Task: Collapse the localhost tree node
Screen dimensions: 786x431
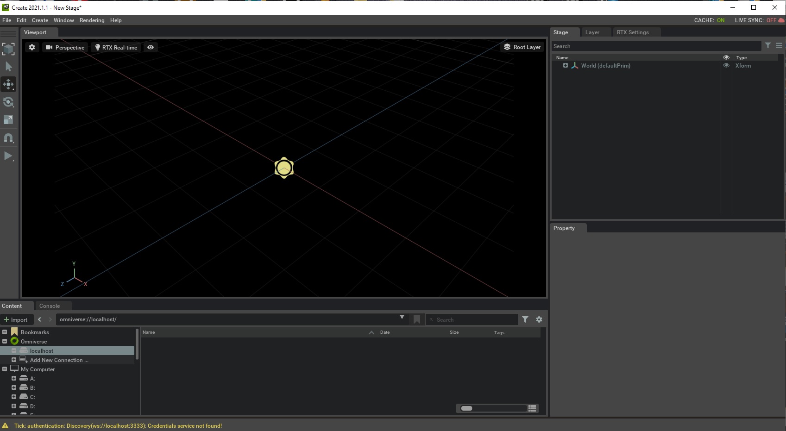Action: 14,350
